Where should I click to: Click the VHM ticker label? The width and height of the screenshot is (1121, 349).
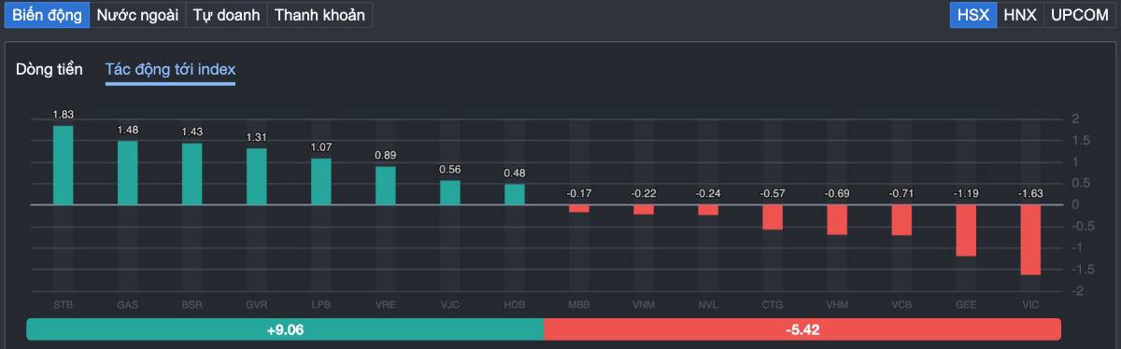tap(837, 305)
